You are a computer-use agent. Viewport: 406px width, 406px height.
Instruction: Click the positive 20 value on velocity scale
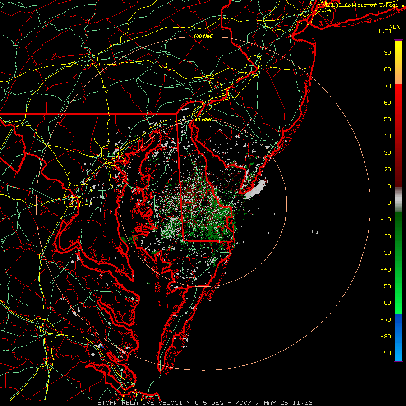(388, 170)
